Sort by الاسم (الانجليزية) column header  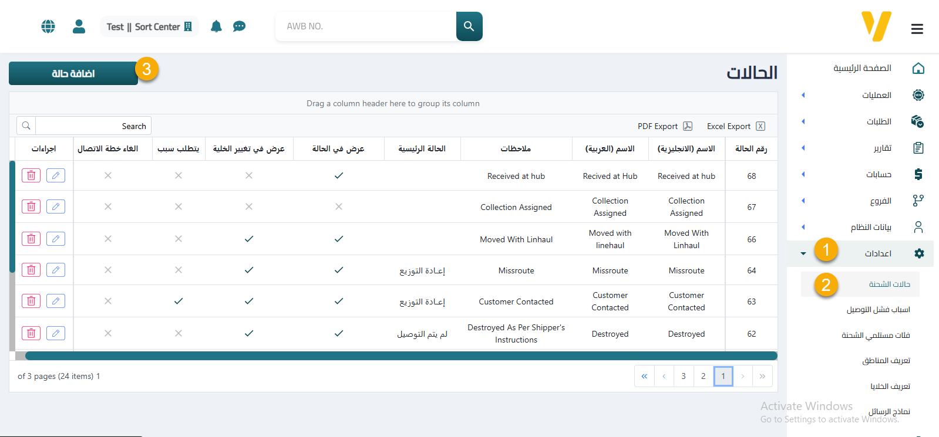[686, 148]
